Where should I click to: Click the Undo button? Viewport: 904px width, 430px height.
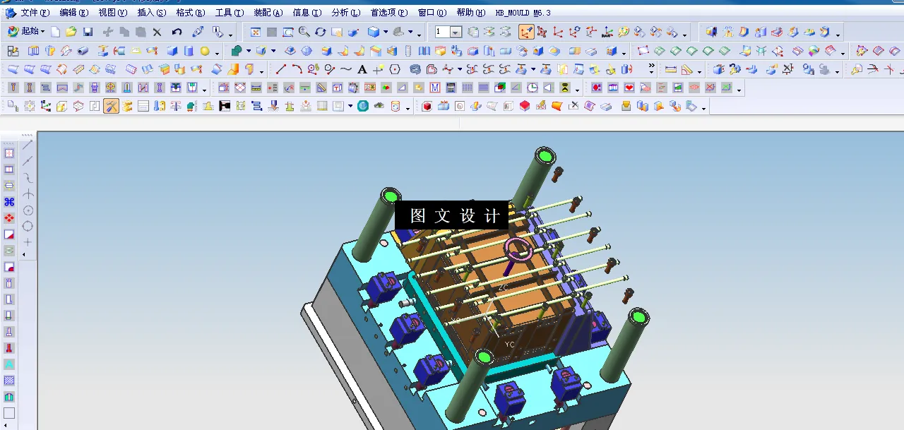(x=177, y=32)
